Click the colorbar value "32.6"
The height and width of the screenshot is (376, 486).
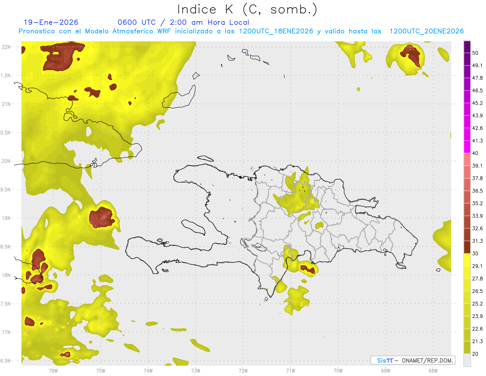(478, 228)
